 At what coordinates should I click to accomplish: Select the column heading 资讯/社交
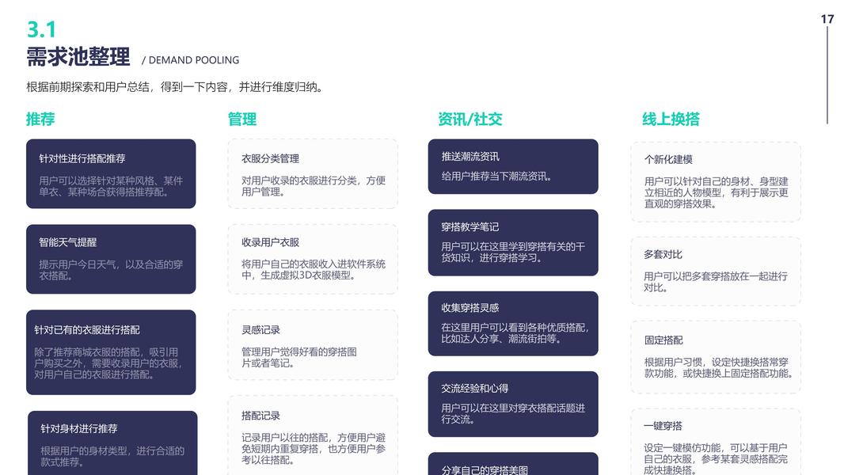(470, 119)
